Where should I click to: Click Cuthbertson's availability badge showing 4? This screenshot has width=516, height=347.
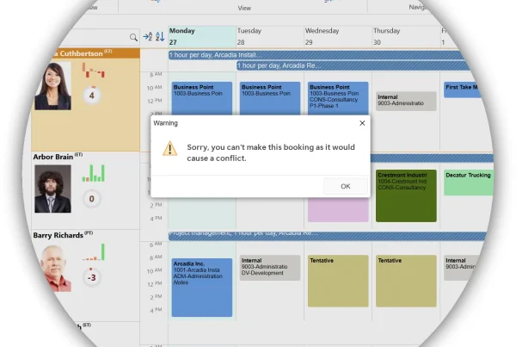(x=92, y=96)
